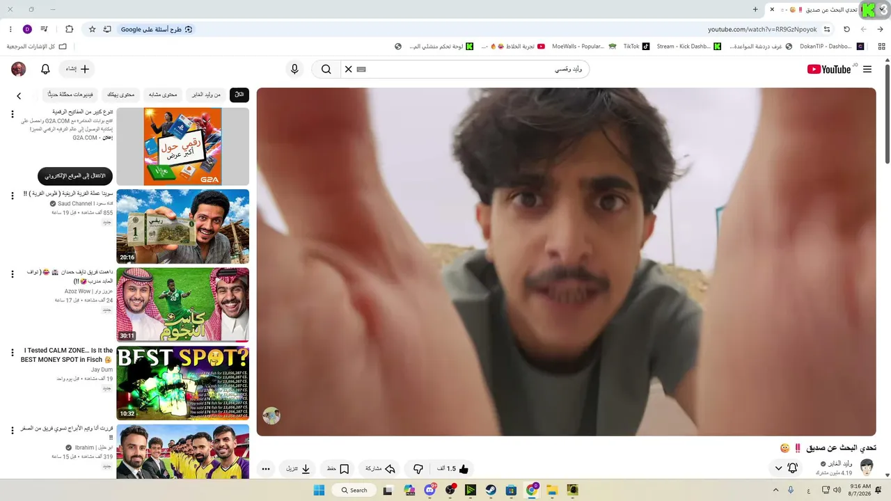Open the Chrome profile avatar D
The height and width of the screenshot is (501, 891).
(27, 29)
